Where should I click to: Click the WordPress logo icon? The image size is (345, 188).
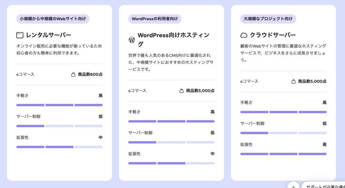click(132, 40)
